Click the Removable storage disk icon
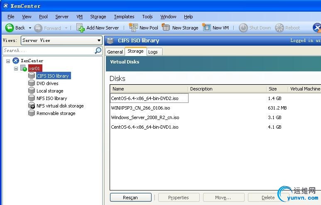Screen dimensions: 321x205 (32, 113)
